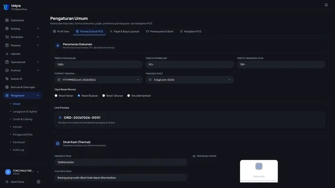
Task: Click the calendar icon in Format Tanggal
Action: pyautogui.click(x=59, y=80)
